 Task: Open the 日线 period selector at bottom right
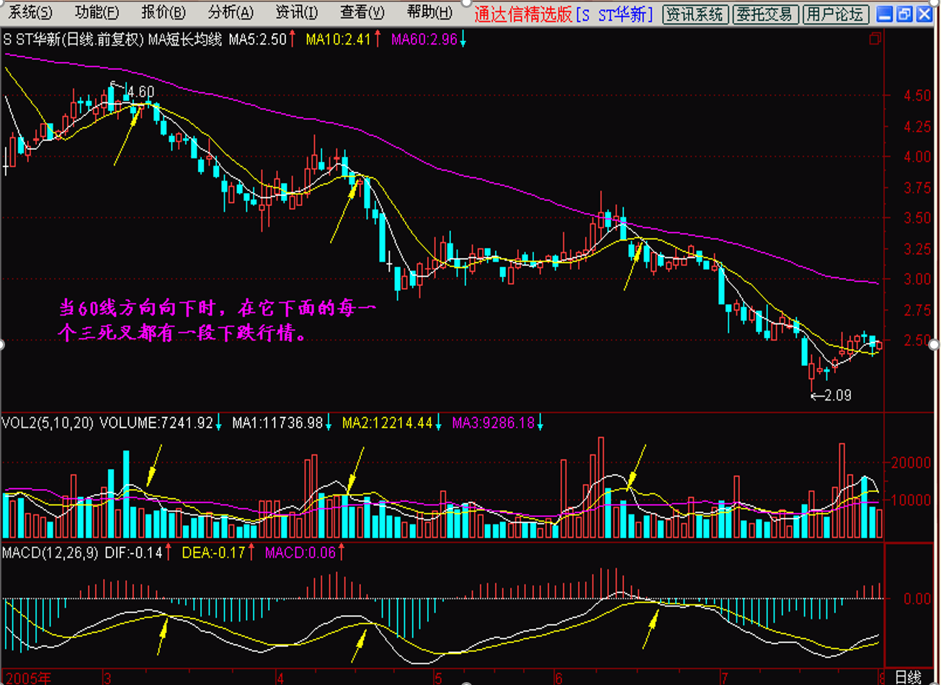pos(909,677)
